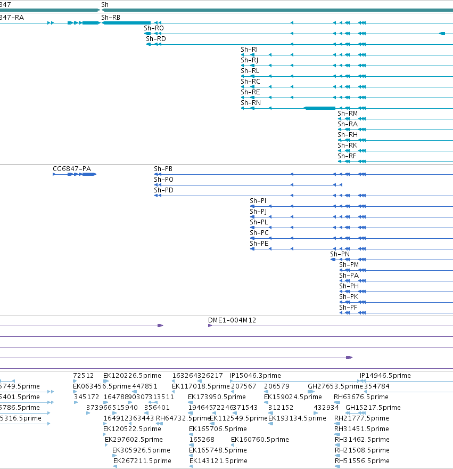Select the Sh-PI protein label

tap(258, 201)
